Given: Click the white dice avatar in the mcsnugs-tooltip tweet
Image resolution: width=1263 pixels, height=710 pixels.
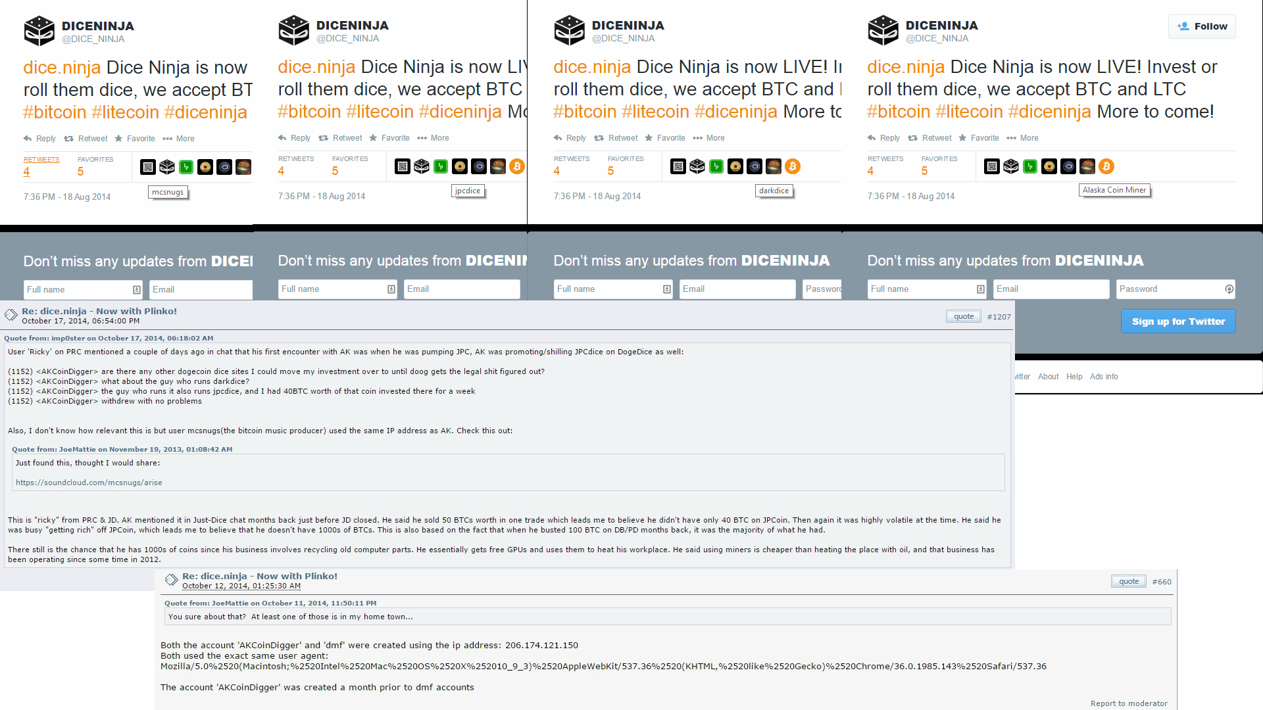Looking at the screenshot, I should point(167,167).
